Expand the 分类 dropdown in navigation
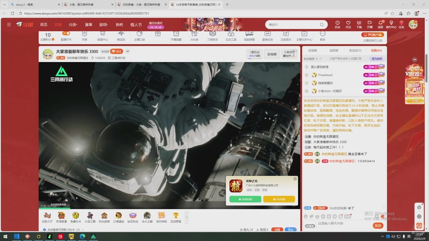The width and height of the screenshot is (429, 241). (x=73, y=25)
